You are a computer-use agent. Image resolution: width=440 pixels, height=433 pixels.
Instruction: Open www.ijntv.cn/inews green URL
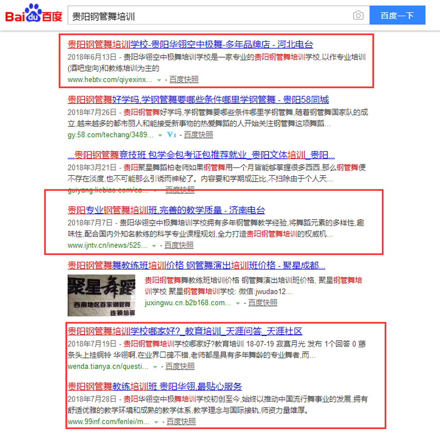[107, 245]
